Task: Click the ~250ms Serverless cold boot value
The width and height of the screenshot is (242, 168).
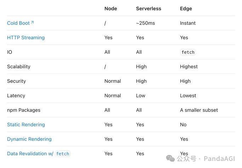Action: (x=145, y=23)
